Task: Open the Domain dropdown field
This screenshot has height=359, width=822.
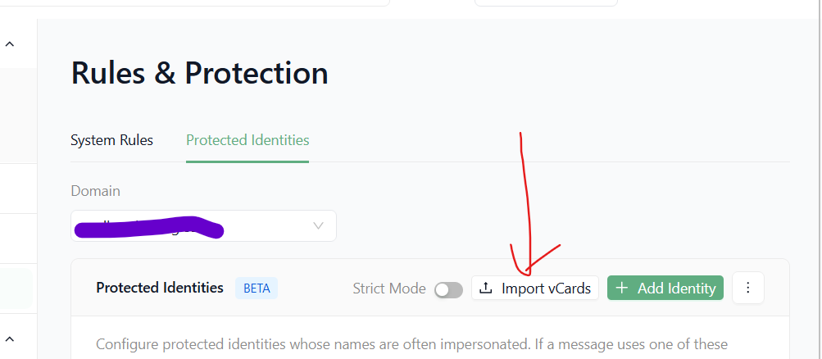Action: tap(203, 226)
